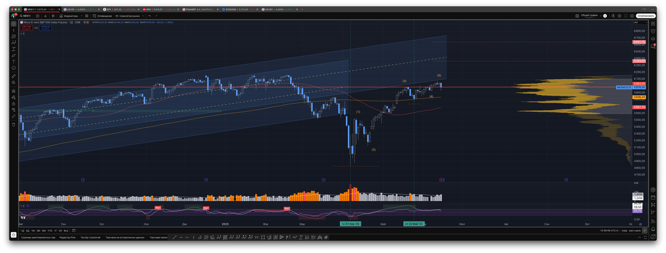The height and width of the screenshot is (253, 666).
Task: Click the camera snapshot icon
Action: tap(631, 16)
